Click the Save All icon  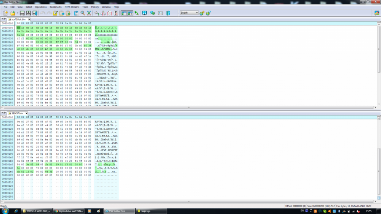35,13
